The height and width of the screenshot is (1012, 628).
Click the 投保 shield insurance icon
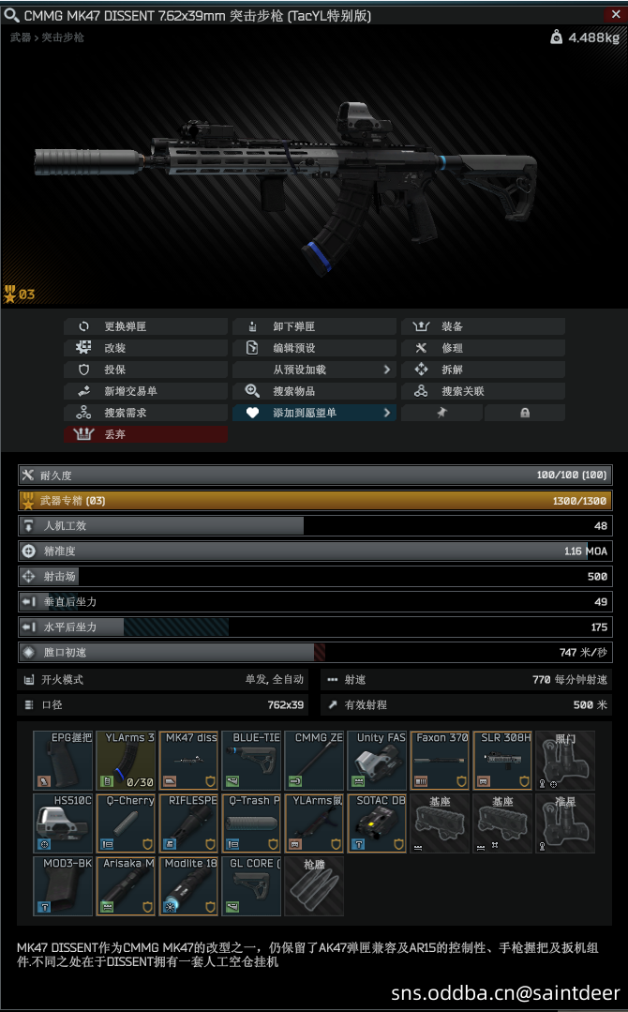83,370
